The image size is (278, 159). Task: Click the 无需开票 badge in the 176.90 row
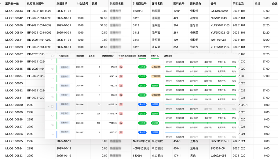pyautogui.click(x=155, y=67)
